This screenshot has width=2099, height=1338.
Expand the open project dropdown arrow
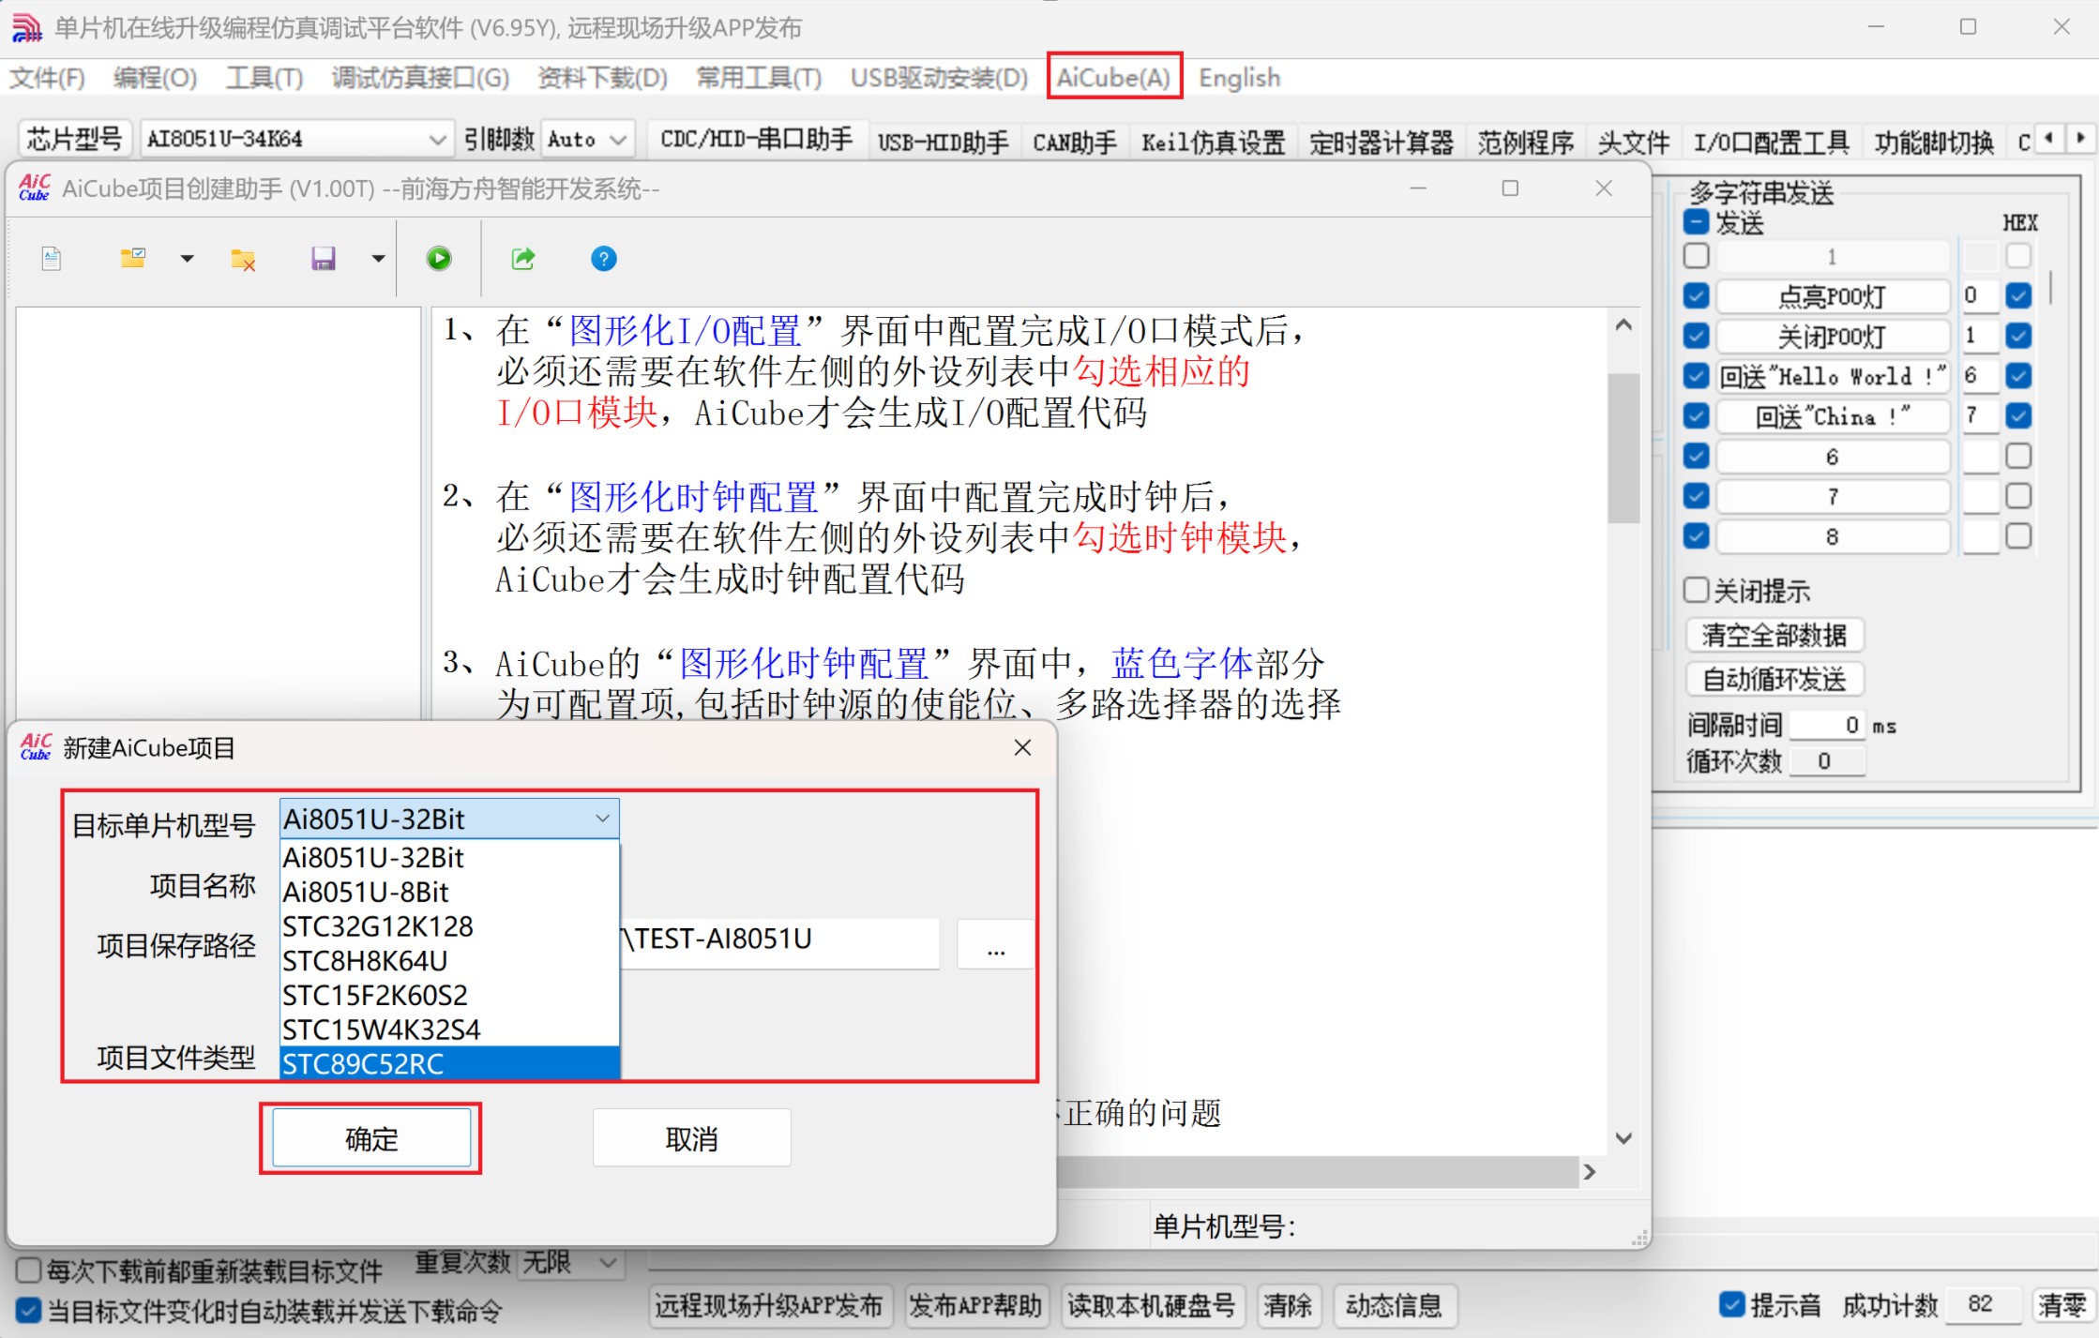(187, 259)
